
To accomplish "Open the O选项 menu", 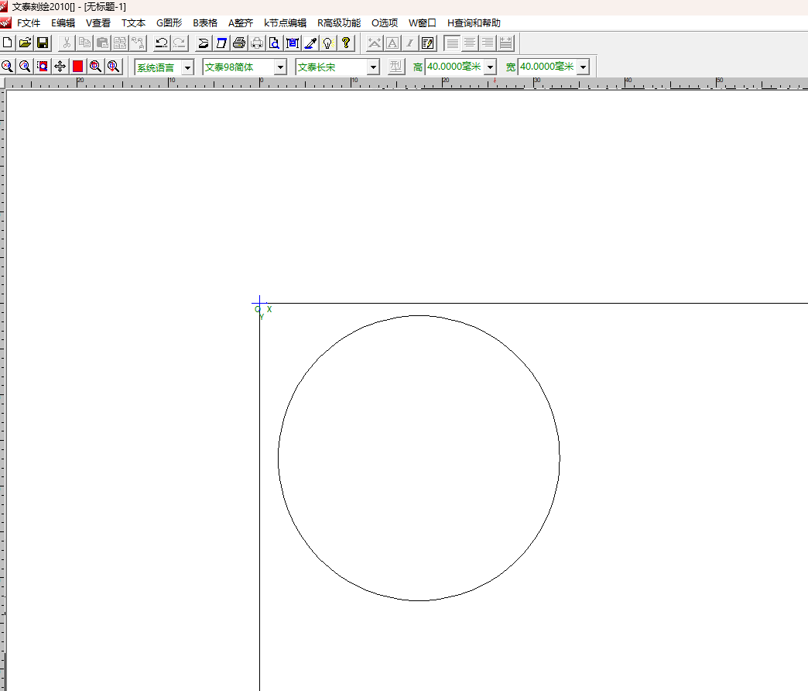I will (385, 23).
